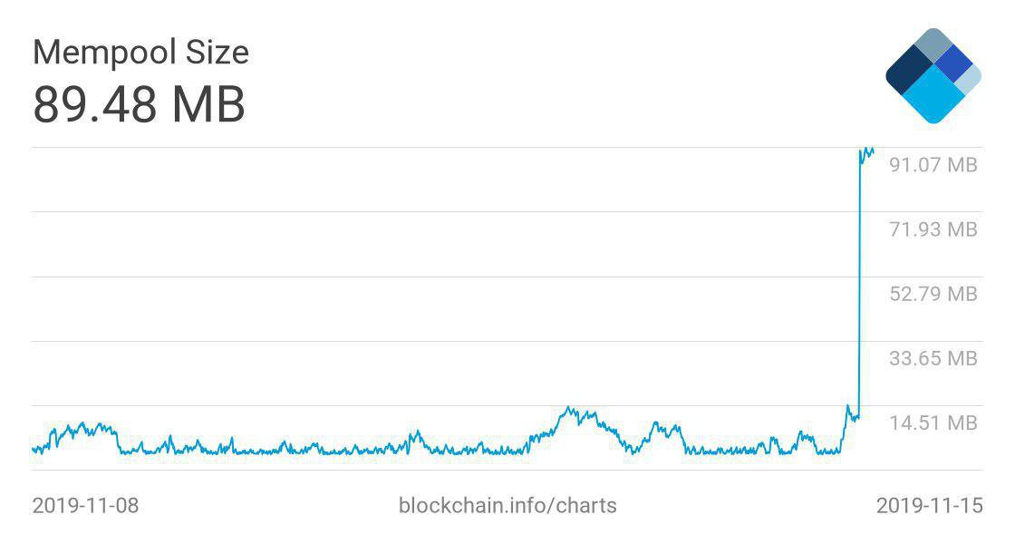Click the 91.07 MB axis label
Screen dimensions: 1015x544
[x=933, y=165]
